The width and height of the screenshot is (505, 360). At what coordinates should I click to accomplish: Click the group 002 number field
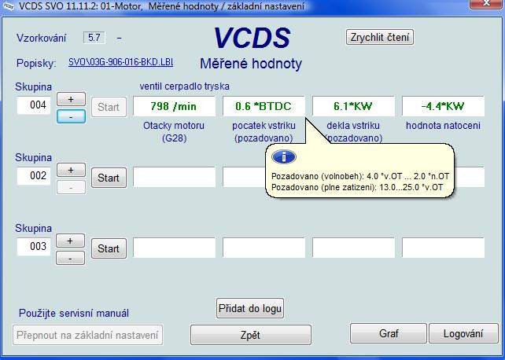tap(35, 175)
